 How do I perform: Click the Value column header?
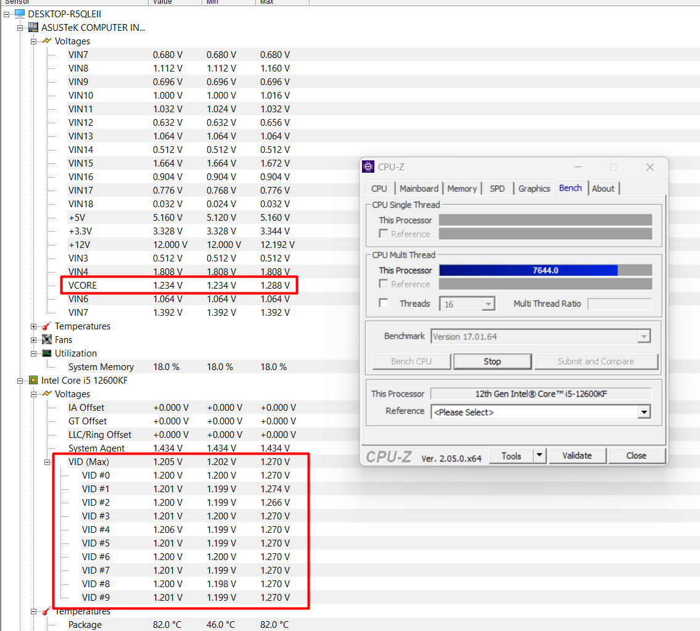175,2
